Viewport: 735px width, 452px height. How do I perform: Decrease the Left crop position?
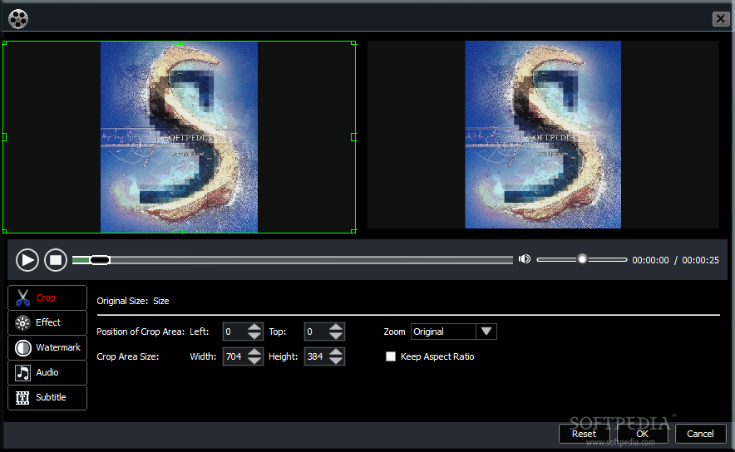[254, 336]
